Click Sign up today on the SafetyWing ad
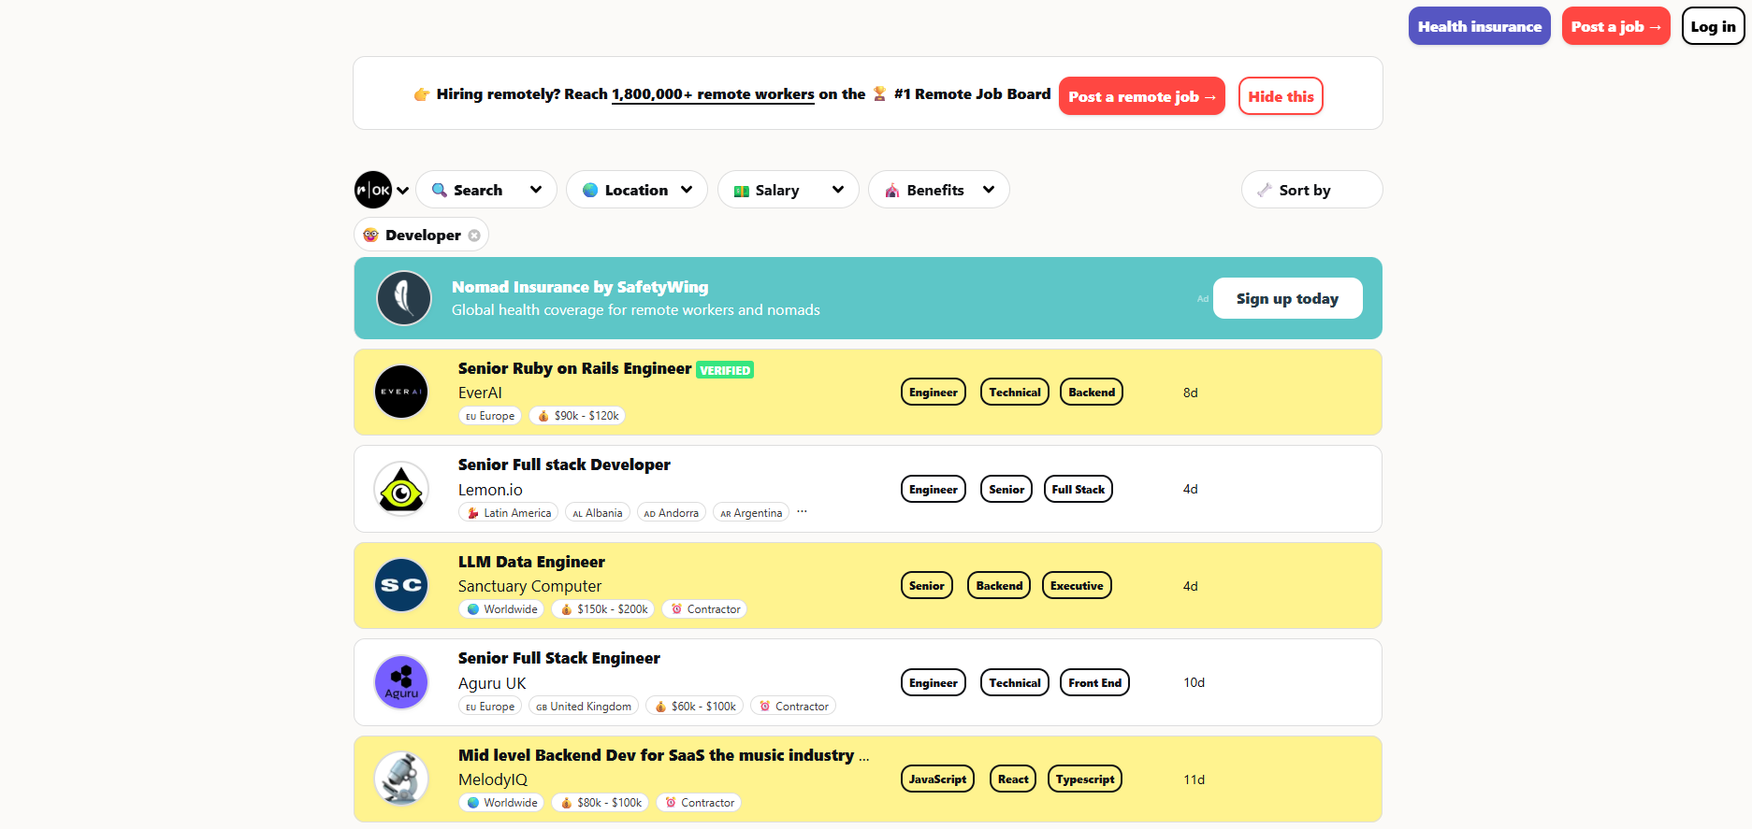1752x829 pixels. click(x=1287, y=298)
